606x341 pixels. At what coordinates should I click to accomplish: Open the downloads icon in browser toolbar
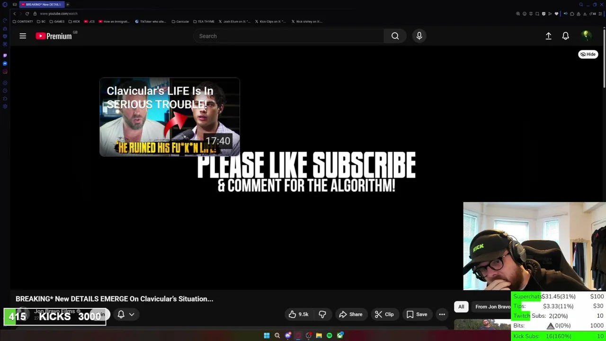click(585, 14)
